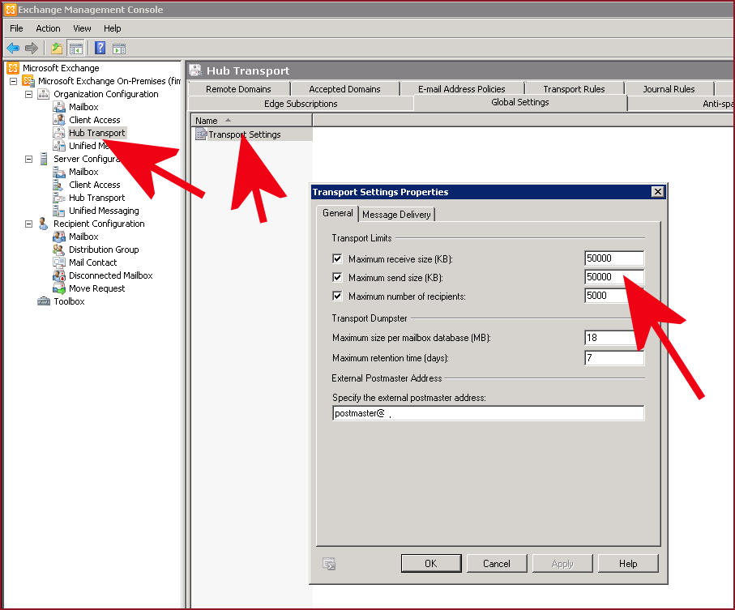735x610 pixels.
Task: Open the Action menu
Action: pos(49,28)
